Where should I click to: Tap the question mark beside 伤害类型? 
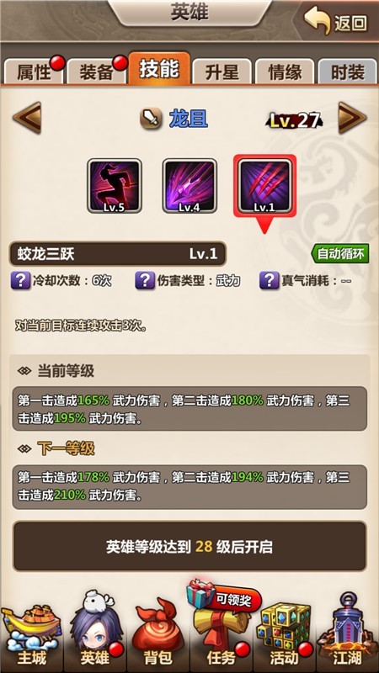click(x=145, y=281)
